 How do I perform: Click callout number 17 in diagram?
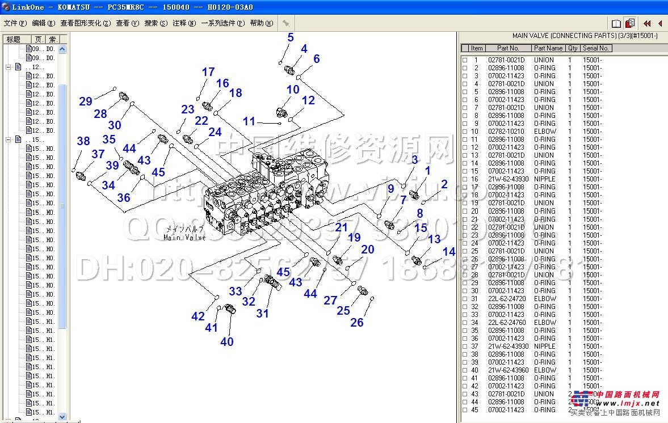pyautogui.click(x=208, y=72)
